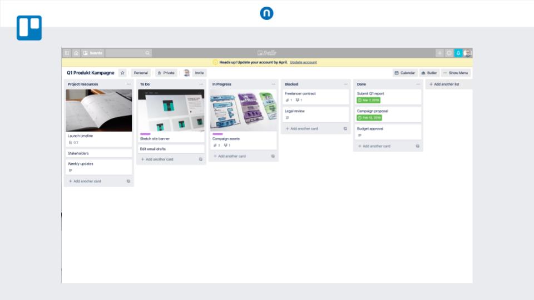Click the home icon in top bar
The image size is (534, 300).
pyautogui.click(x=76, y=53)
